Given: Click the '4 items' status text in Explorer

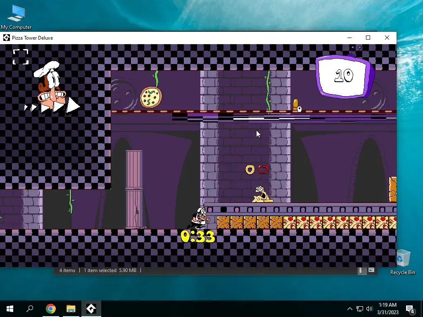Looking at the screenshot, I should (x=67, y=270).
